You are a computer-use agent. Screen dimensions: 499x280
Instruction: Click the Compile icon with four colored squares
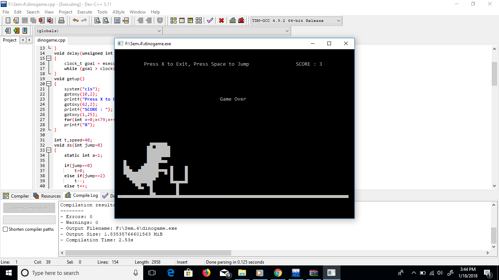174,20
